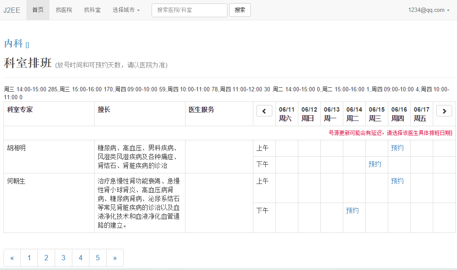
Task: Go to previous page in pagination
Action: click(x=12, y=258)
